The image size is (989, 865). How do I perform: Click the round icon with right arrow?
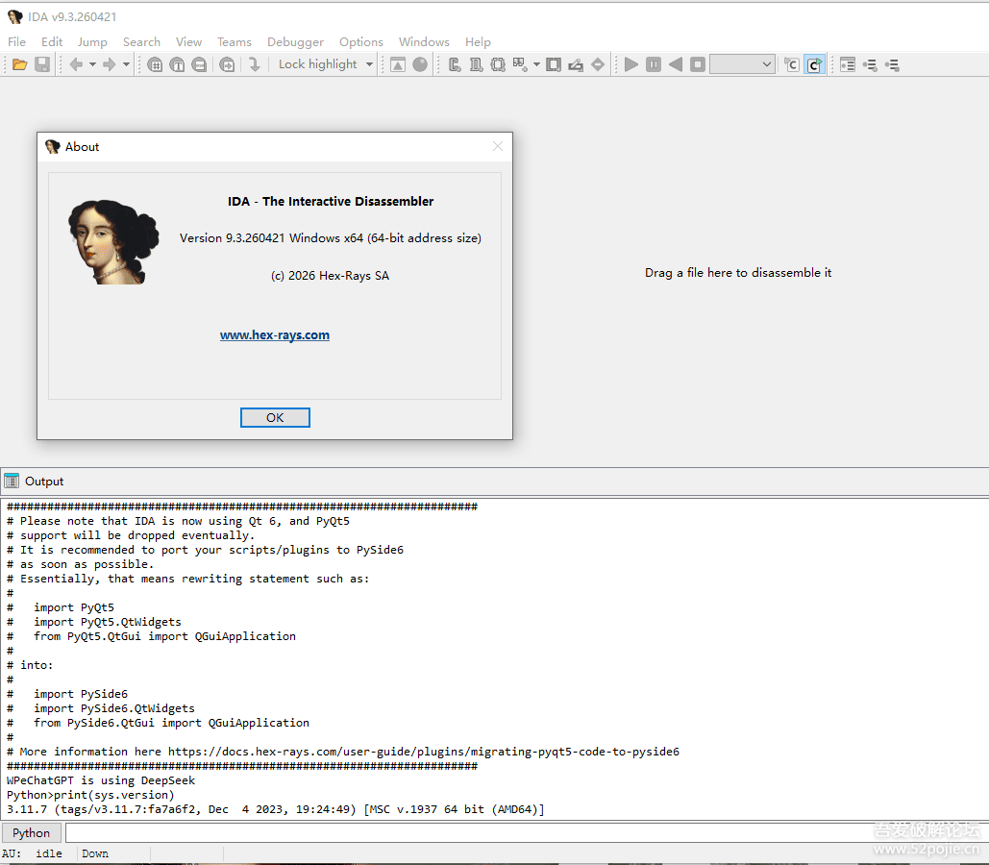(227, 64)
